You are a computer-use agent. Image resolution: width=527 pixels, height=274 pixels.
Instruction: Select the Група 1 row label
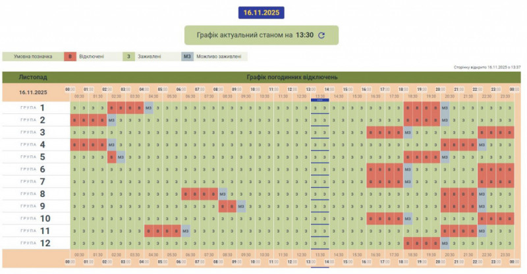pyautogui.click(x=33, y=108)
